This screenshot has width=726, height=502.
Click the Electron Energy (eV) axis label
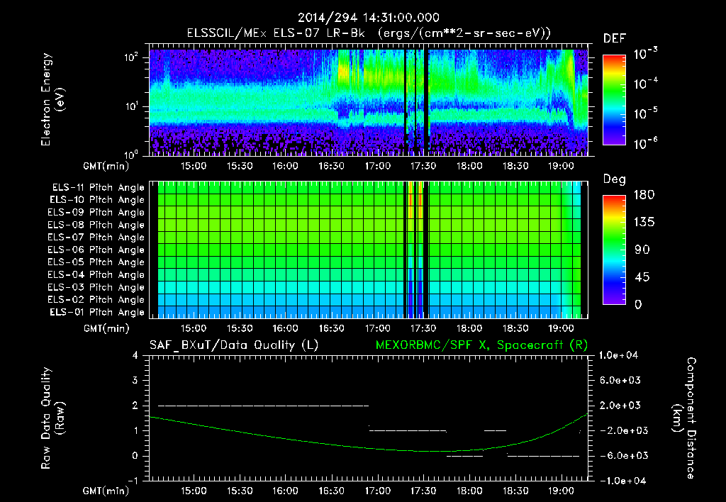[x=52, y=99]
